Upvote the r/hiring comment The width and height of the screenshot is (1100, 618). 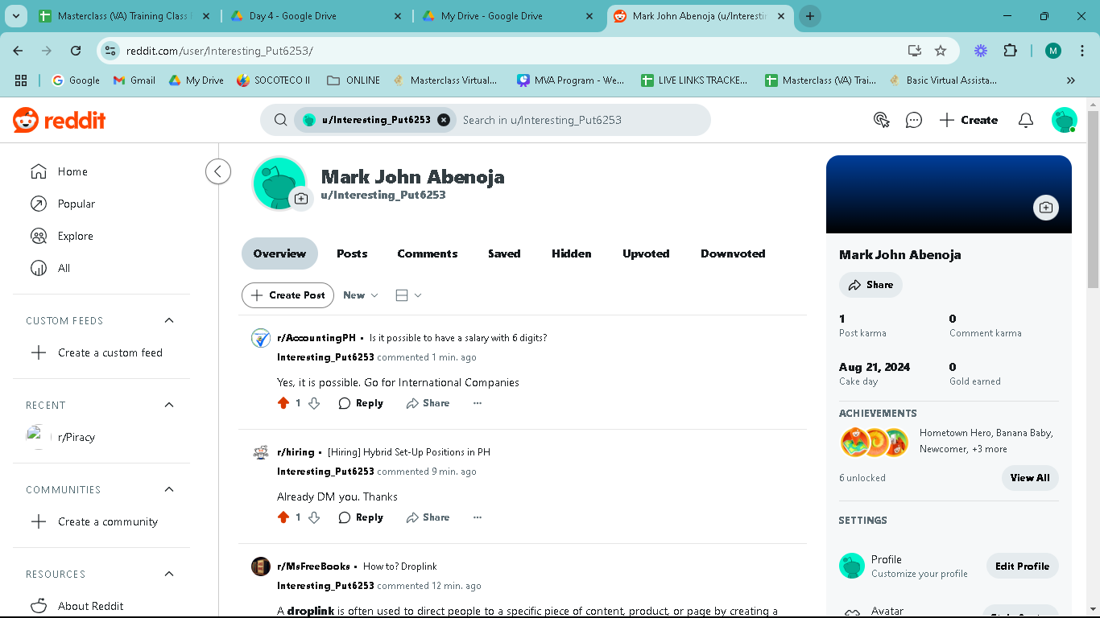(x=283, y=517)
